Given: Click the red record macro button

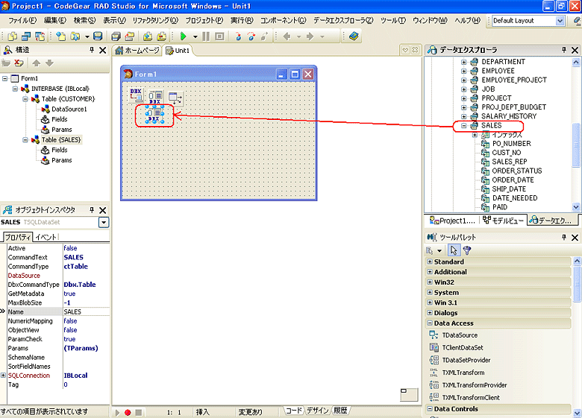Looking at the screenshot, I should (128, 412).
